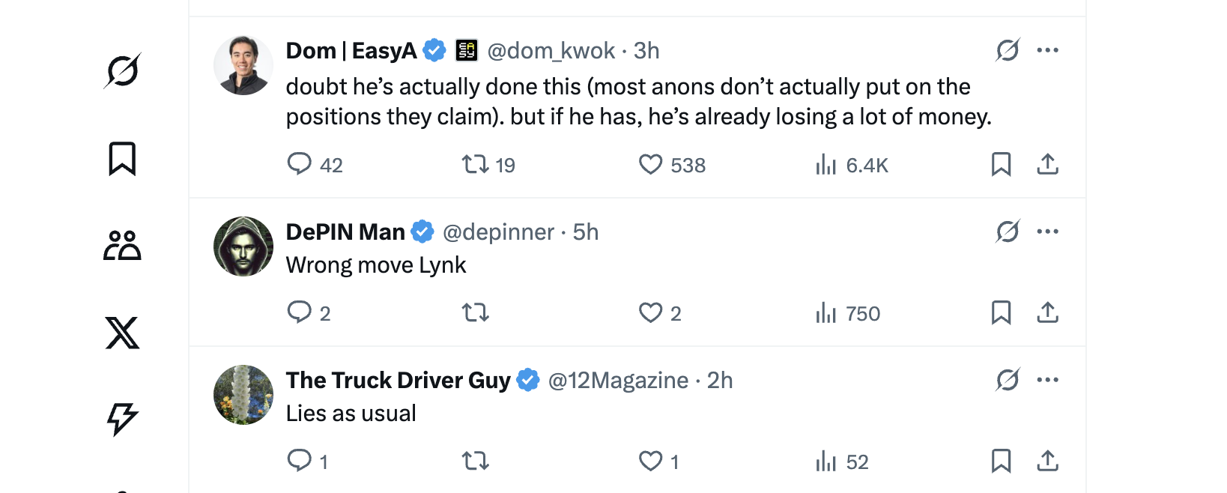Click Grok icon on DePIN Man's tweet
Image resolution: width=1227 pixels, height=493 pixels.
pyautogui.click(x=1008, y=232)
